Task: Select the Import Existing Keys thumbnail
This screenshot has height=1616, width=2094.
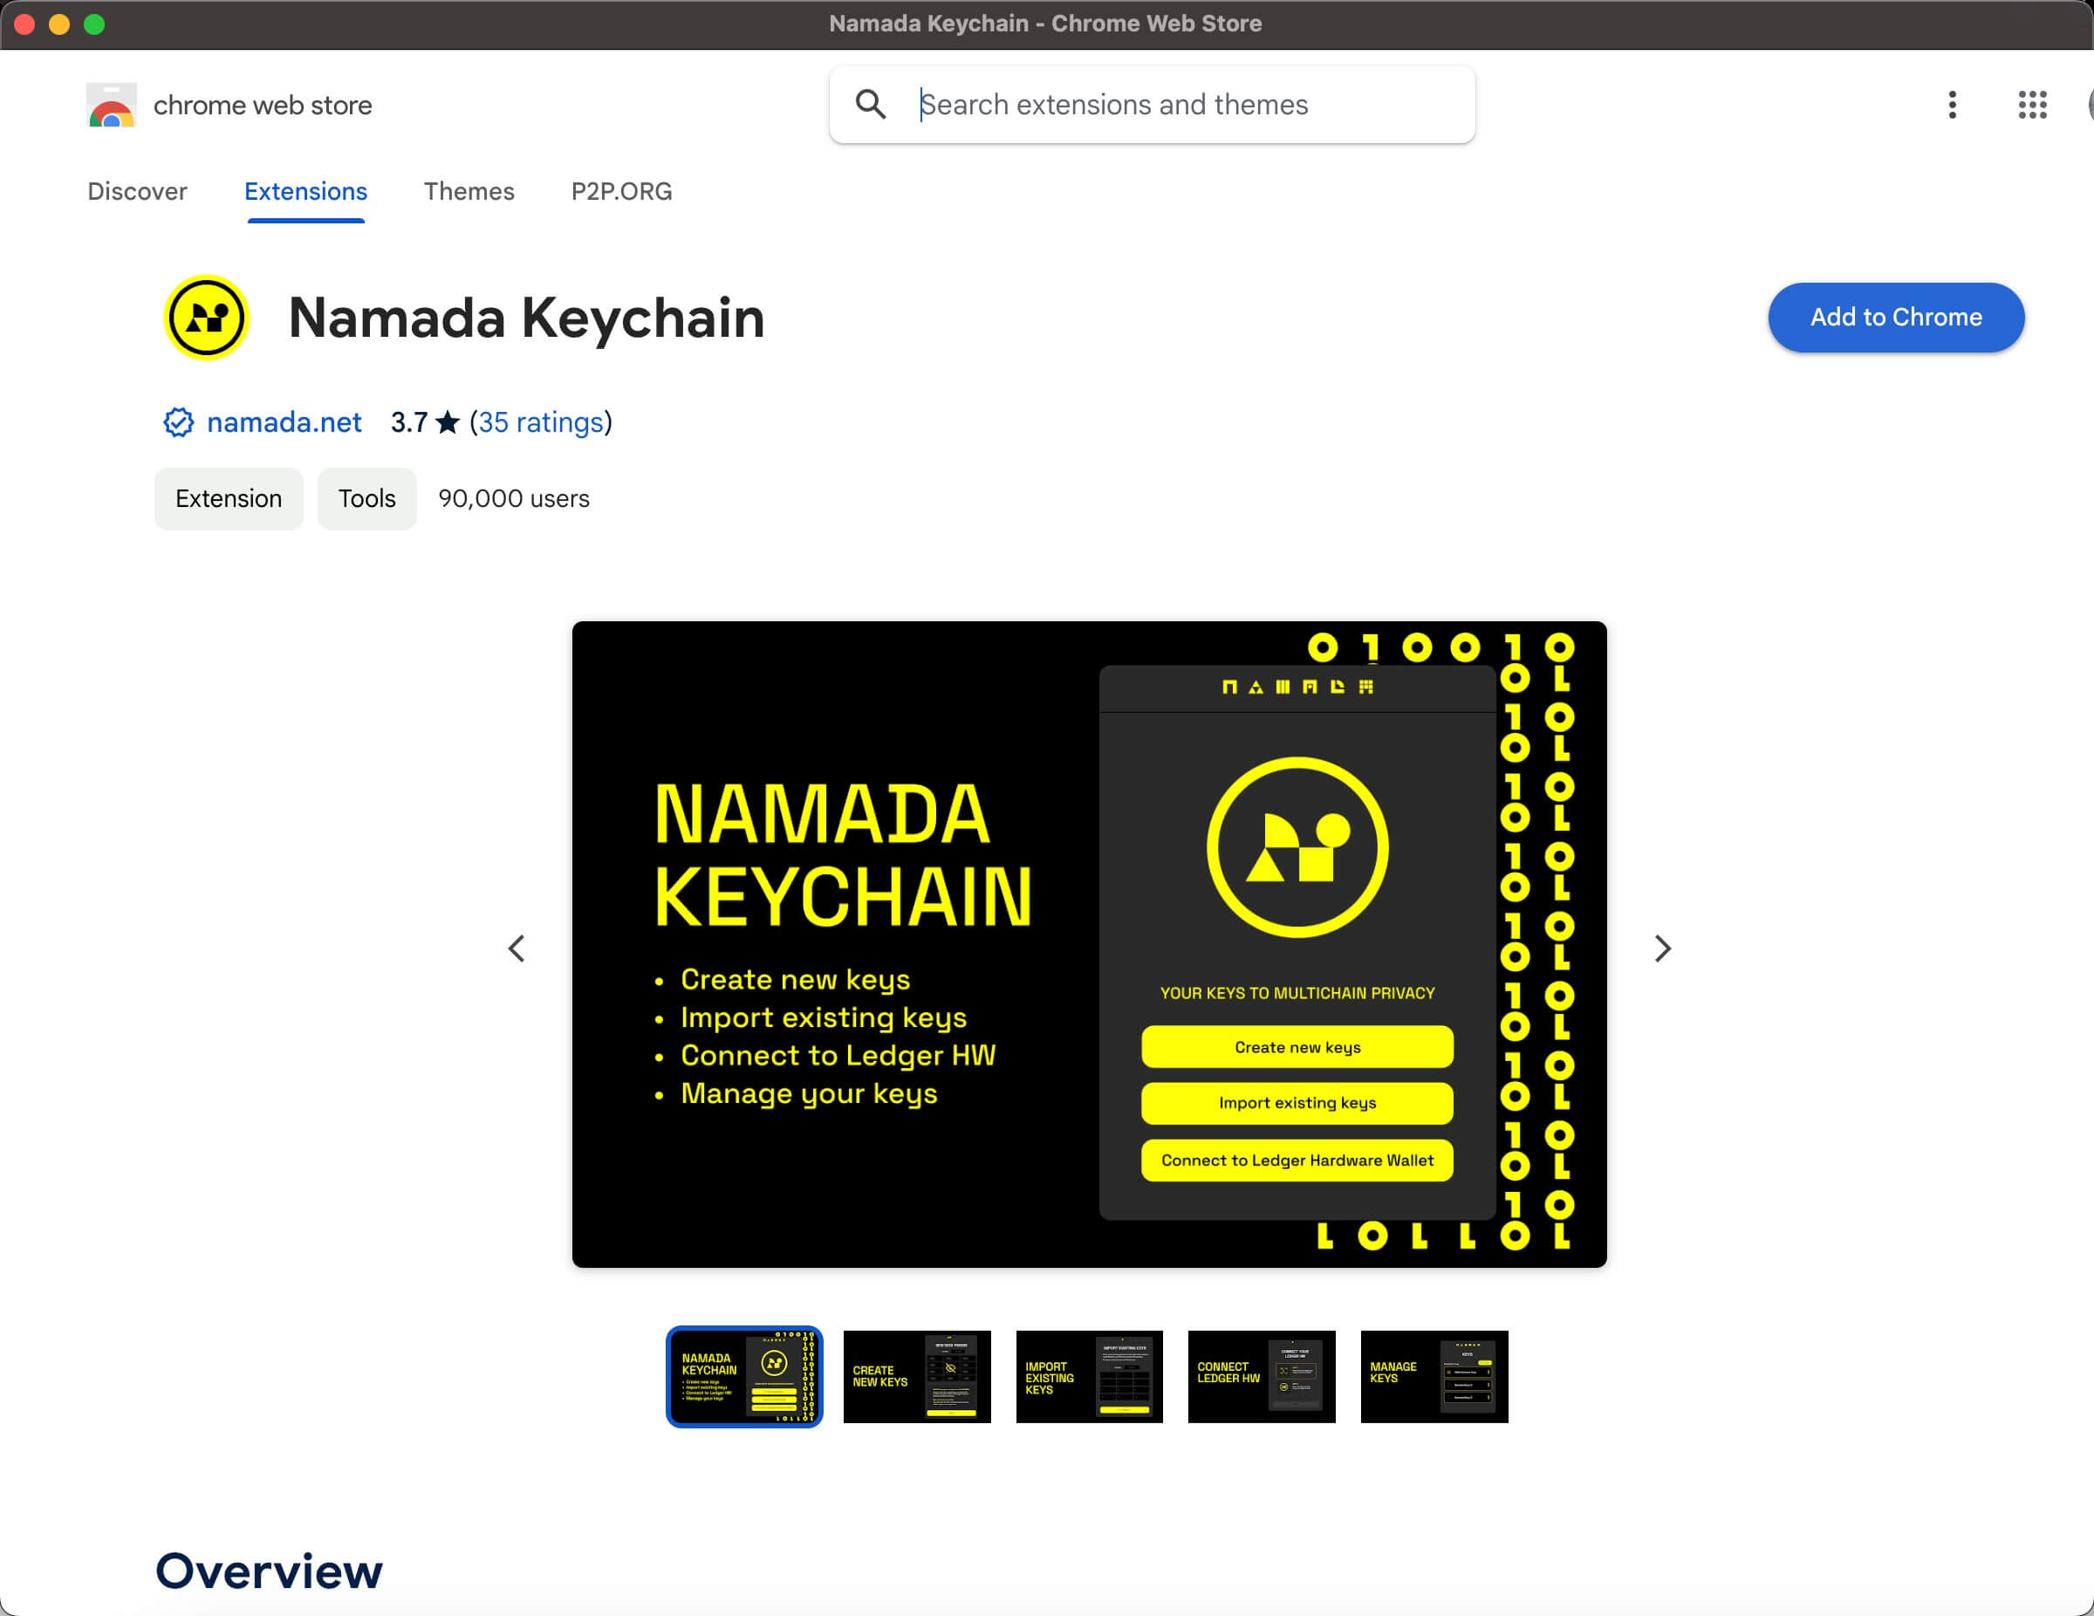Action: [1089, 1377]
